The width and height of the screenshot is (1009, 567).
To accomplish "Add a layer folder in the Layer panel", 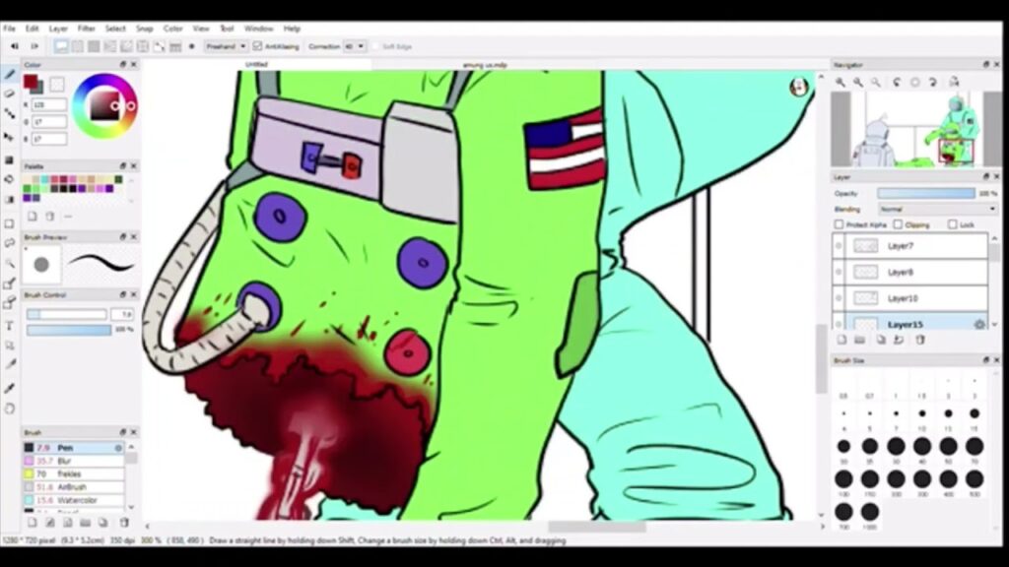I will tap(859, 340).
